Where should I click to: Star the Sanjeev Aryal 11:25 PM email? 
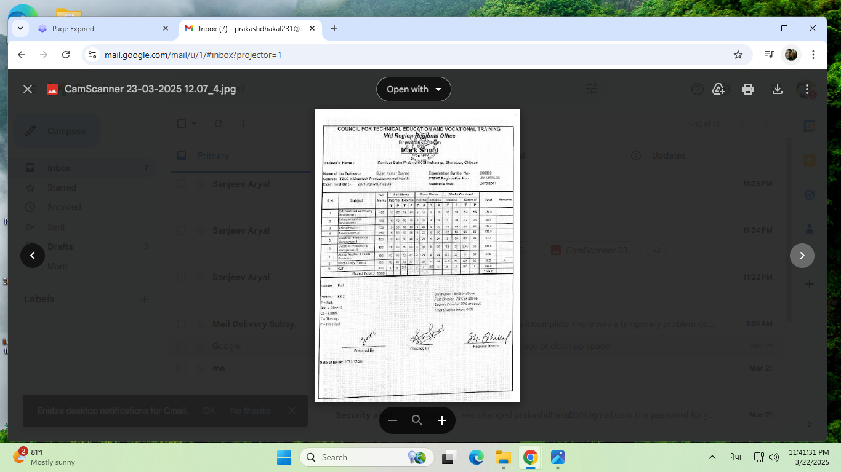pos(199,184)
